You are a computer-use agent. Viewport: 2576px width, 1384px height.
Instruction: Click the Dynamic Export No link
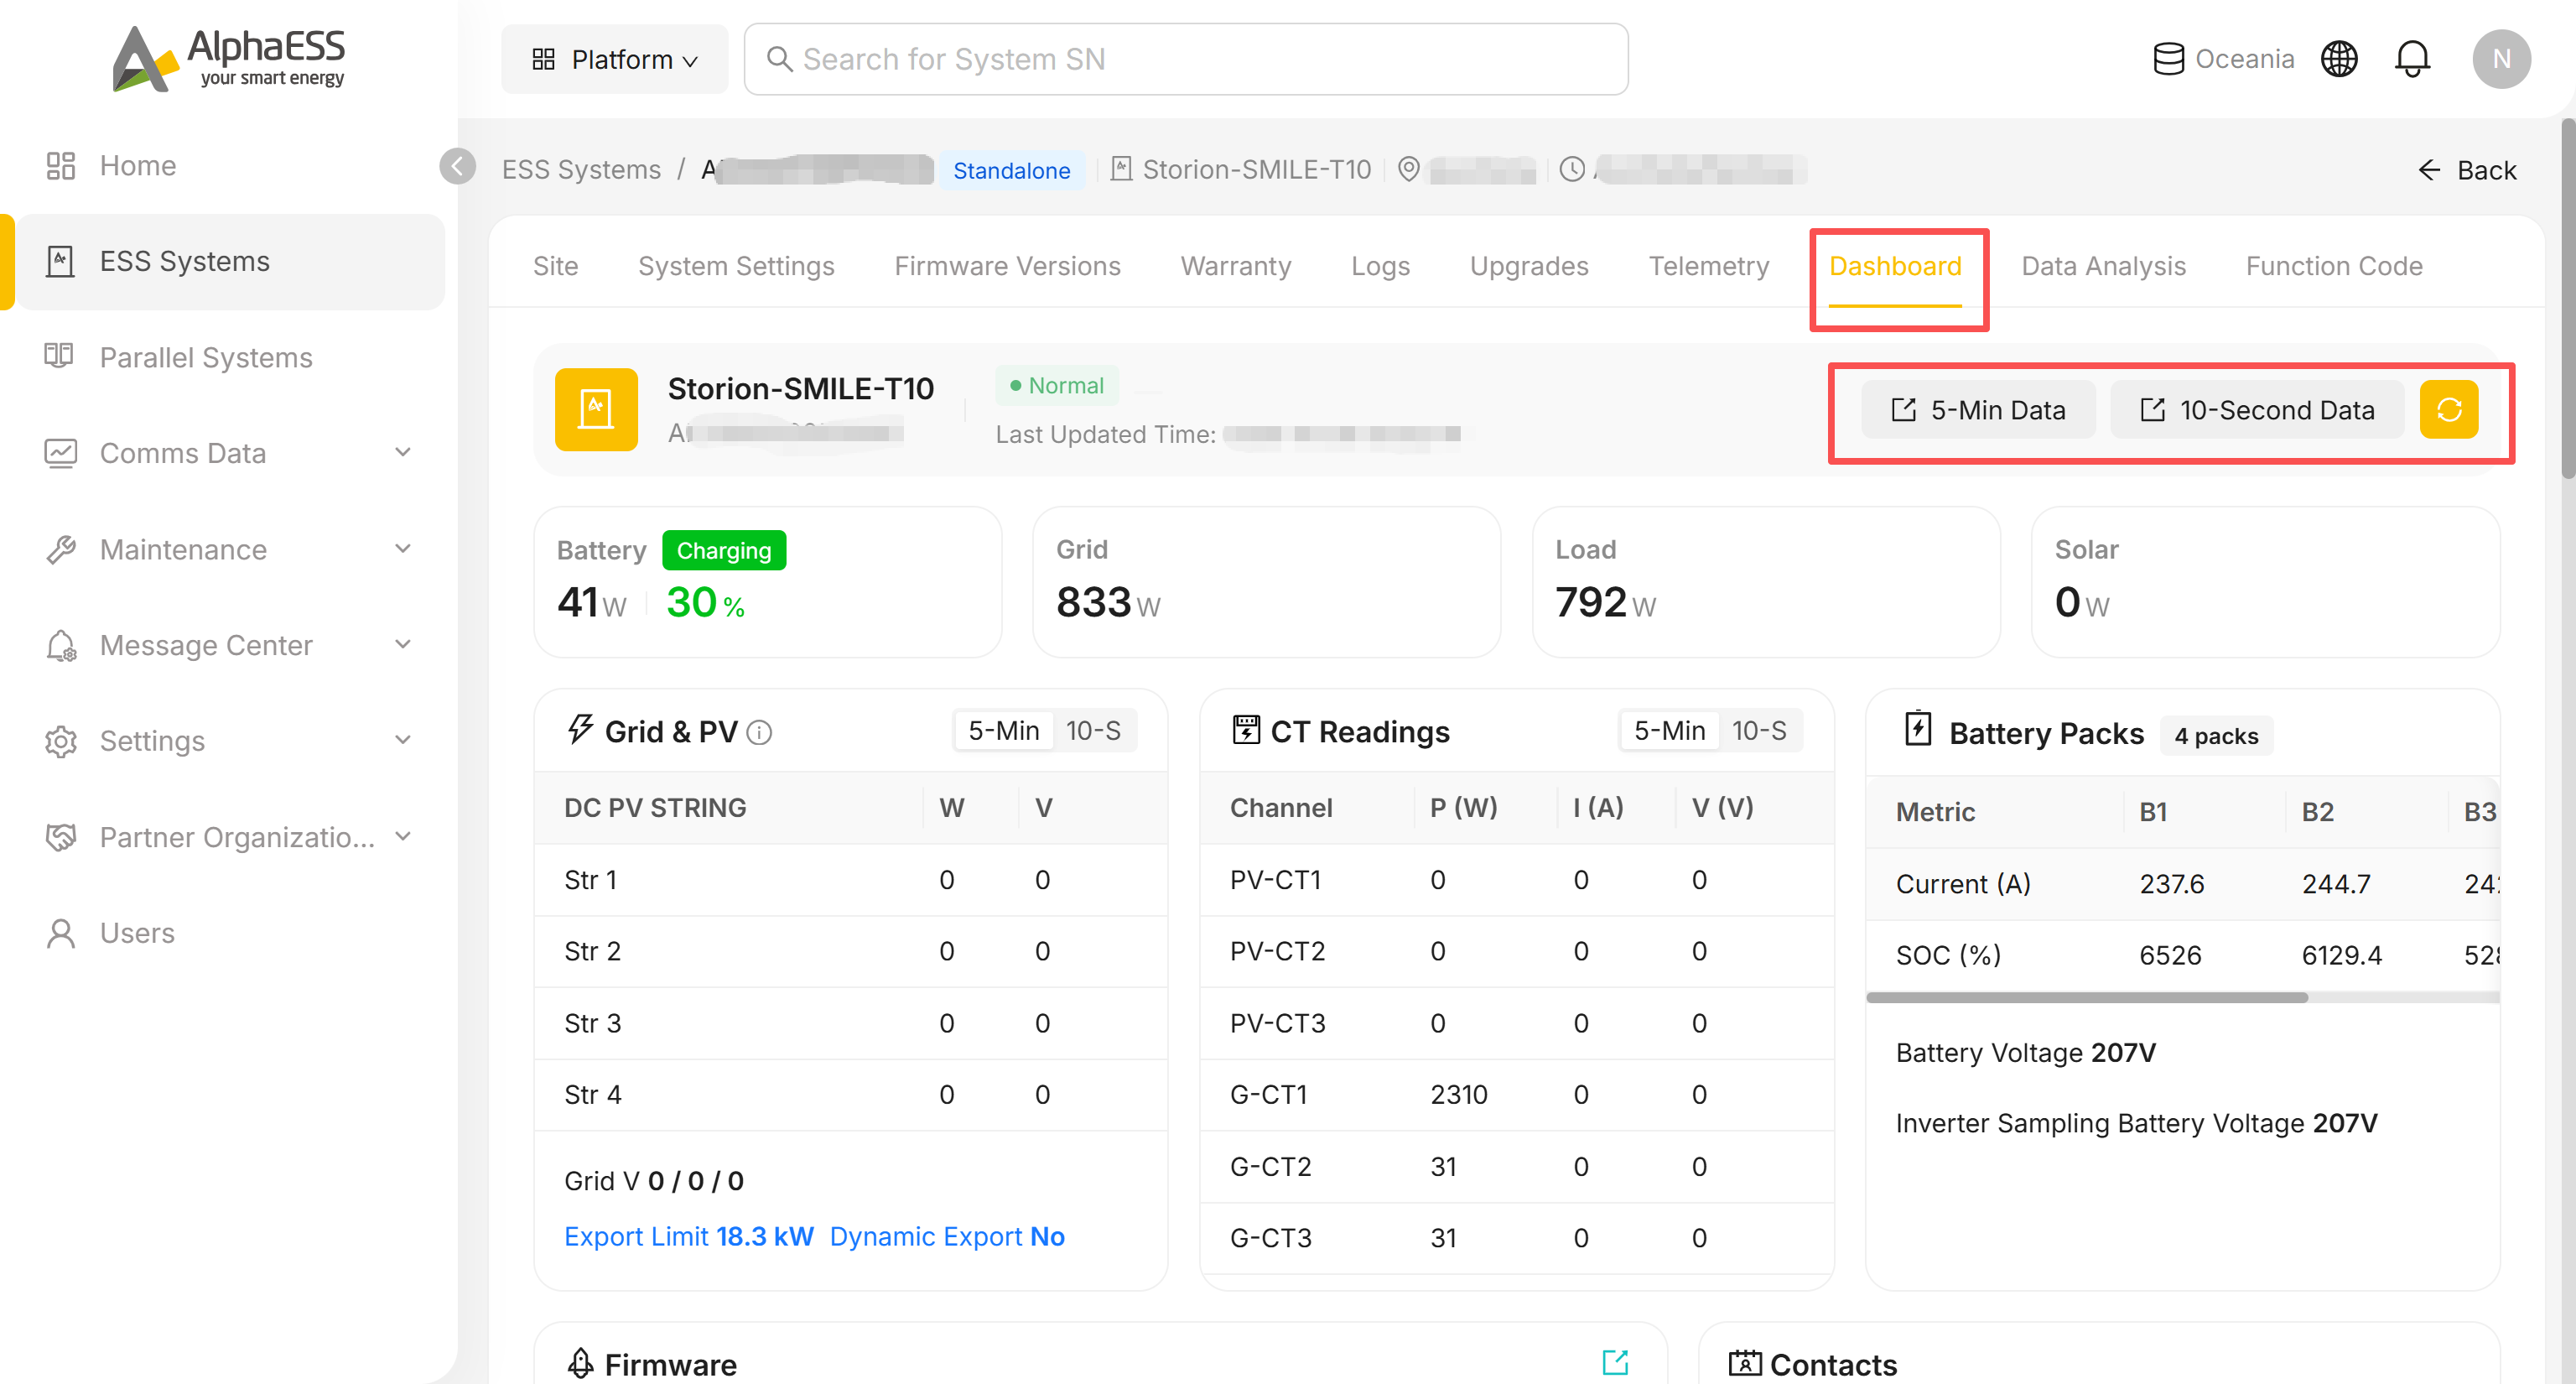click(947, 1237)
